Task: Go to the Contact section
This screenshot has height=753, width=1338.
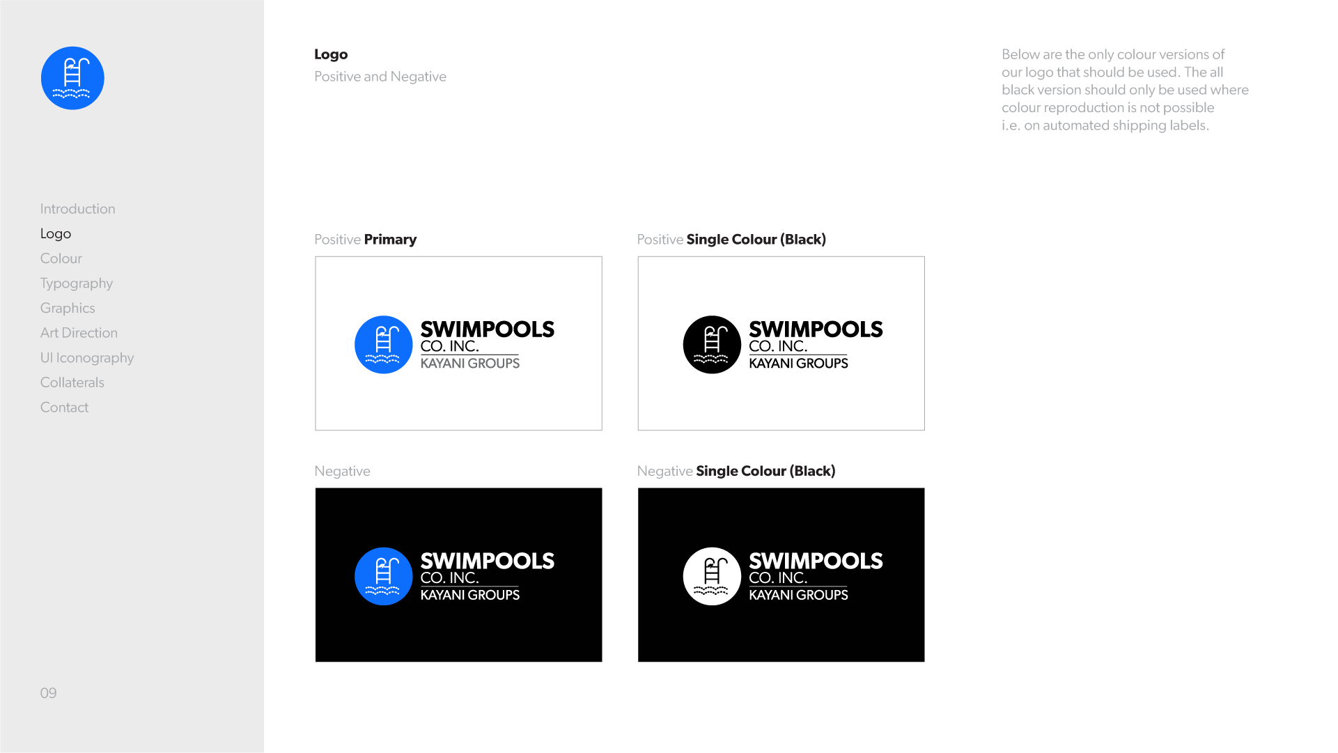Action: [64, 407]
